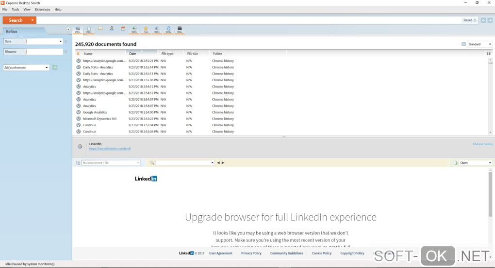Click the LinkedIn logo in preview page
Image resolution: width=495 pixels, height=268 pixels.
(146, 179)
